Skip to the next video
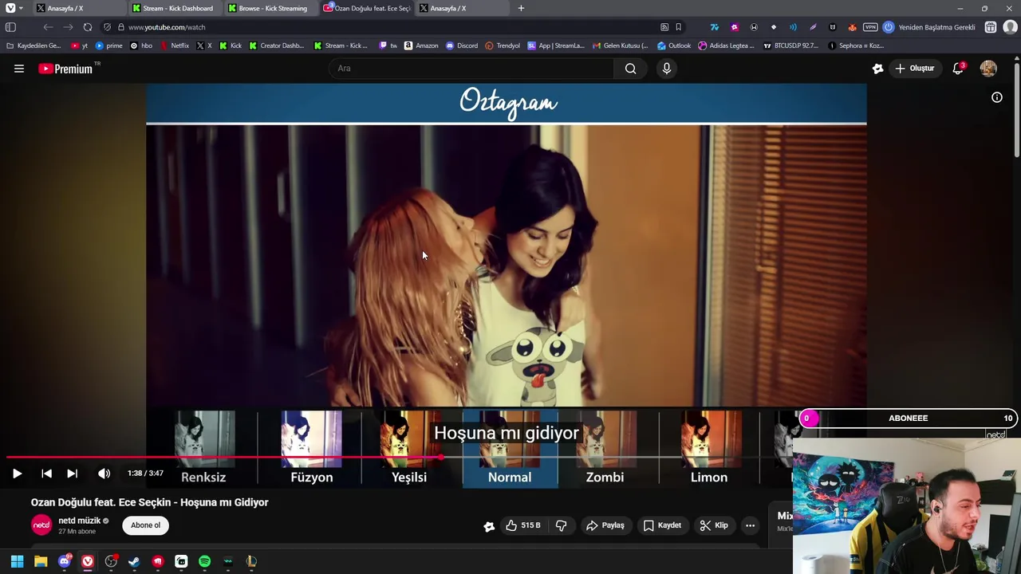Viewport: 1021px width, 574px height. [72, 474]
